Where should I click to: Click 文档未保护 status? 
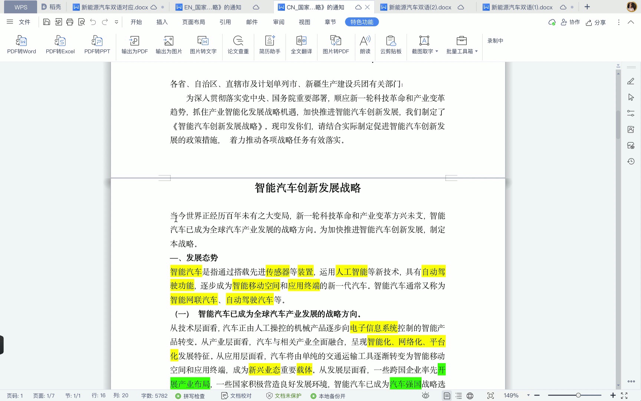(x=284, y=396)
